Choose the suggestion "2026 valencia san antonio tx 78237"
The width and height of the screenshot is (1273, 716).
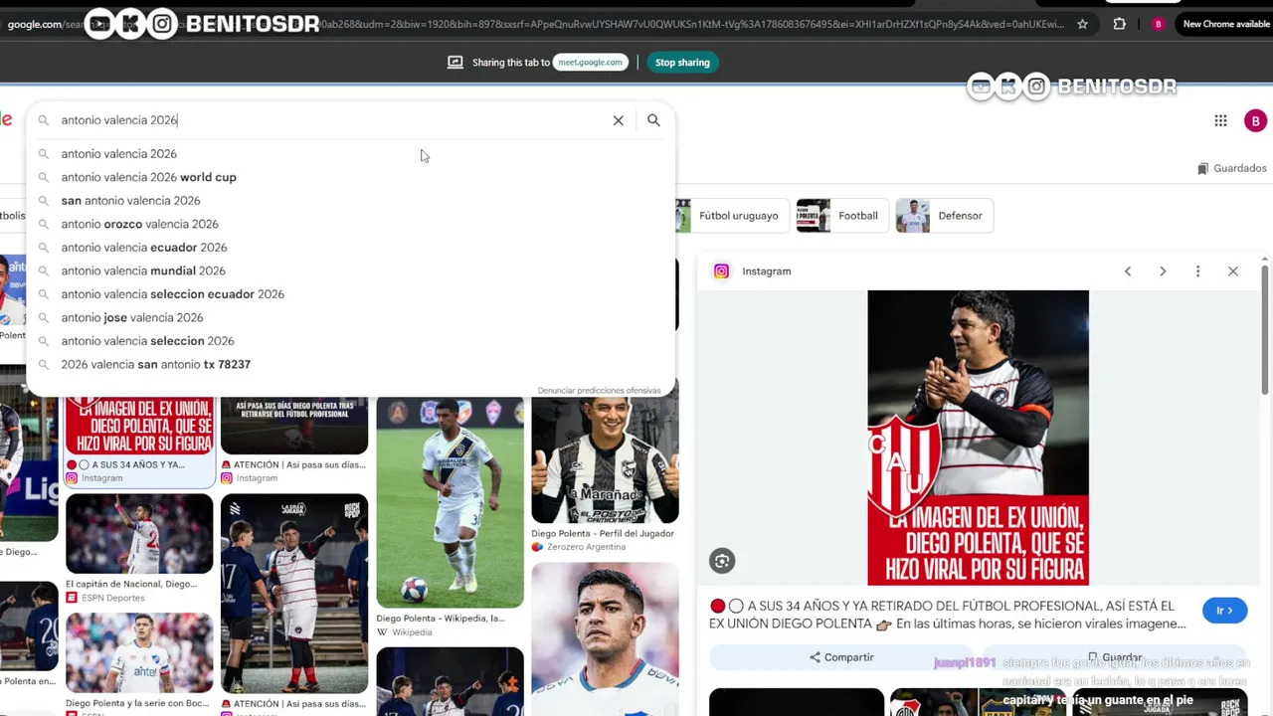click(350, 364)
